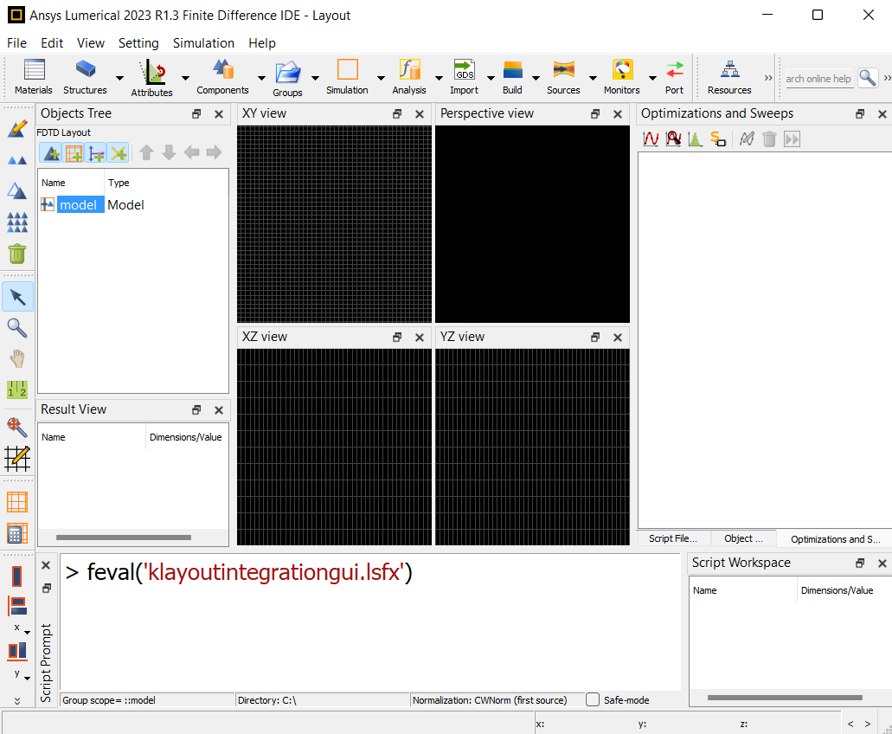Select the ruler measurement tool

[16, 390]
